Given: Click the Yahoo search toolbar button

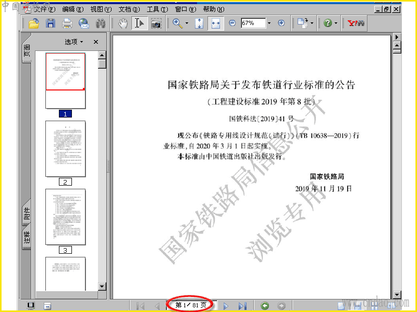Looking at the screenshot, I should (356, 23).
